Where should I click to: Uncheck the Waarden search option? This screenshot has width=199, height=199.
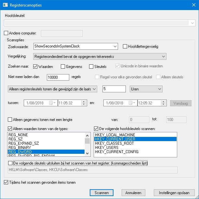35,67
